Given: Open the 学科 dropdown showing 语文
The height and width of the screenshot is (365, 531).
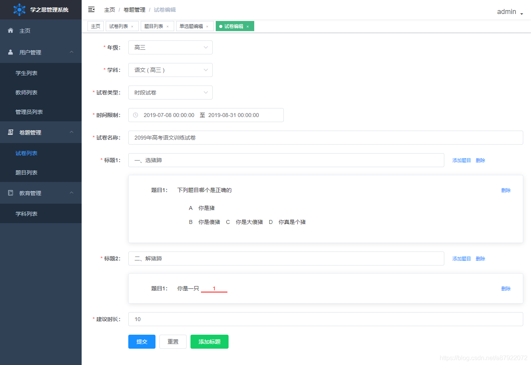Looking at the screenshot, I should 170,70.
